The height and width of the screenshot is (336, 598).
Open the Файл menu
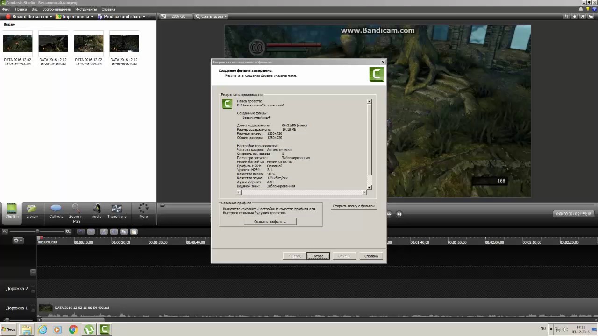tap(6, 9)
